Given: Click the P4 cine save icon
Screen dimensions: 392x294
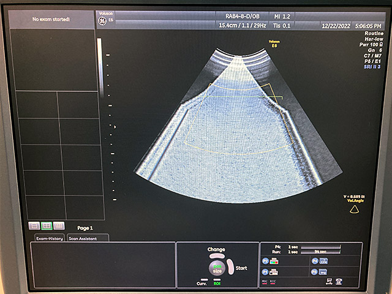Looking at the screenshot, I should coord(323,262).
